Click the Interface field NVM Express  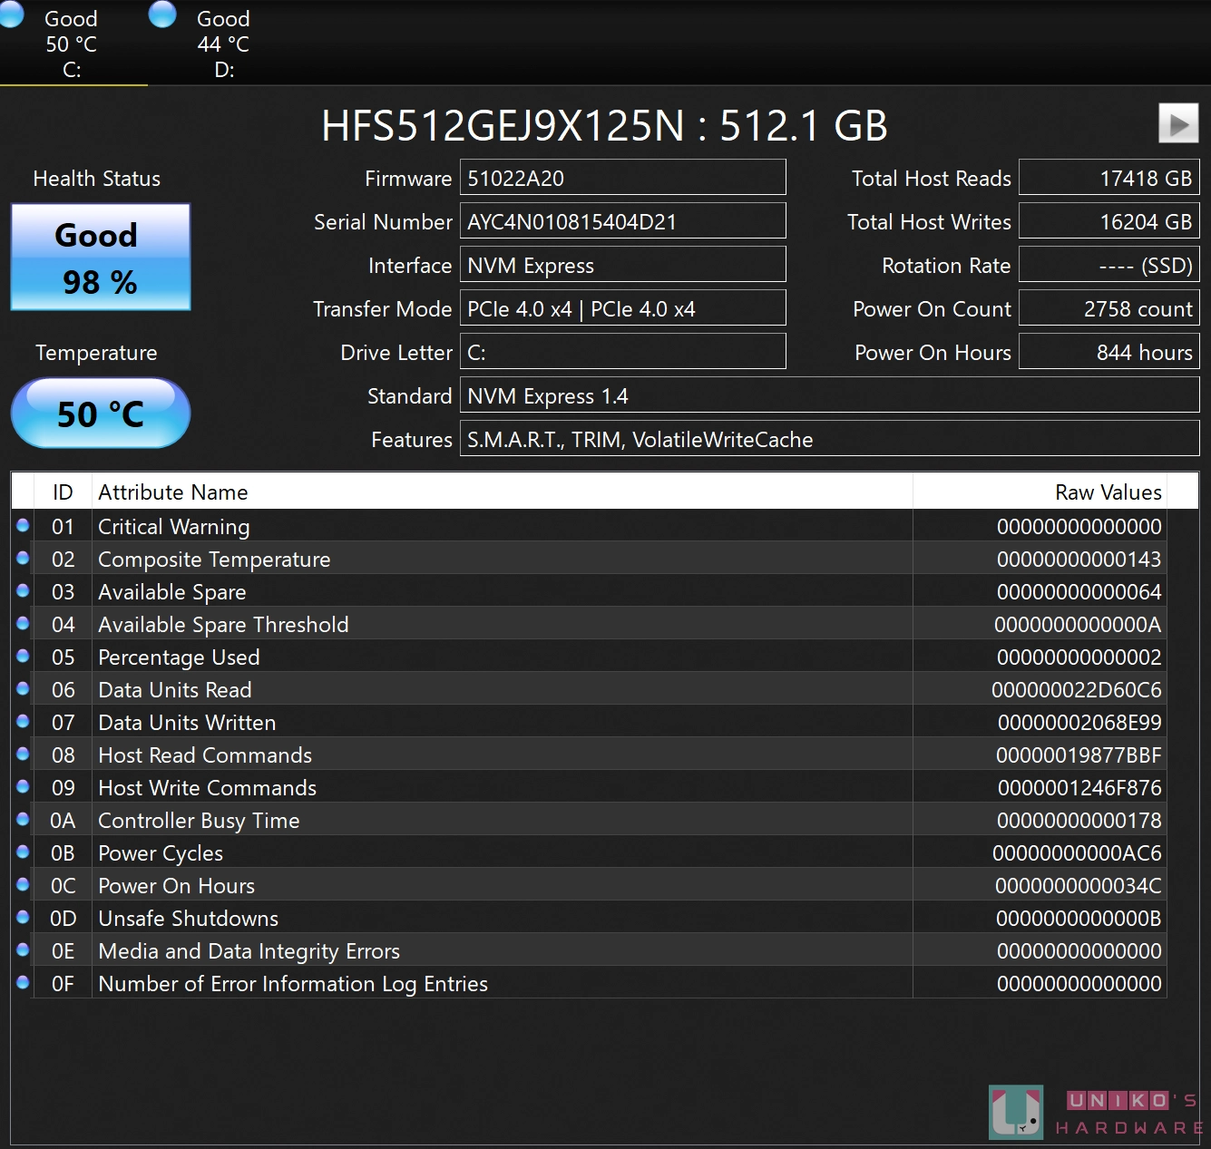tap(622, 265)
